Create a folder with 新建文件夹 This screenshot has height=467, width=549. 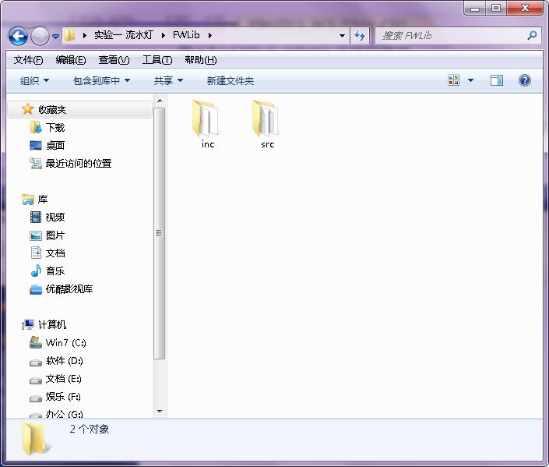tap(231, 81)
